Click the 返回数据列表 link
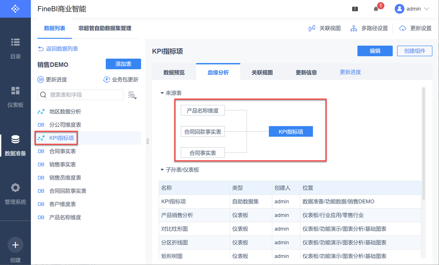This screenshot has width=439, height=265. point(62,49)
